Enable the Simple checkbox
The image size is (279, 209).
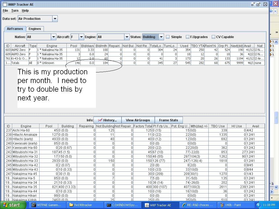click(x=168, y=37)
